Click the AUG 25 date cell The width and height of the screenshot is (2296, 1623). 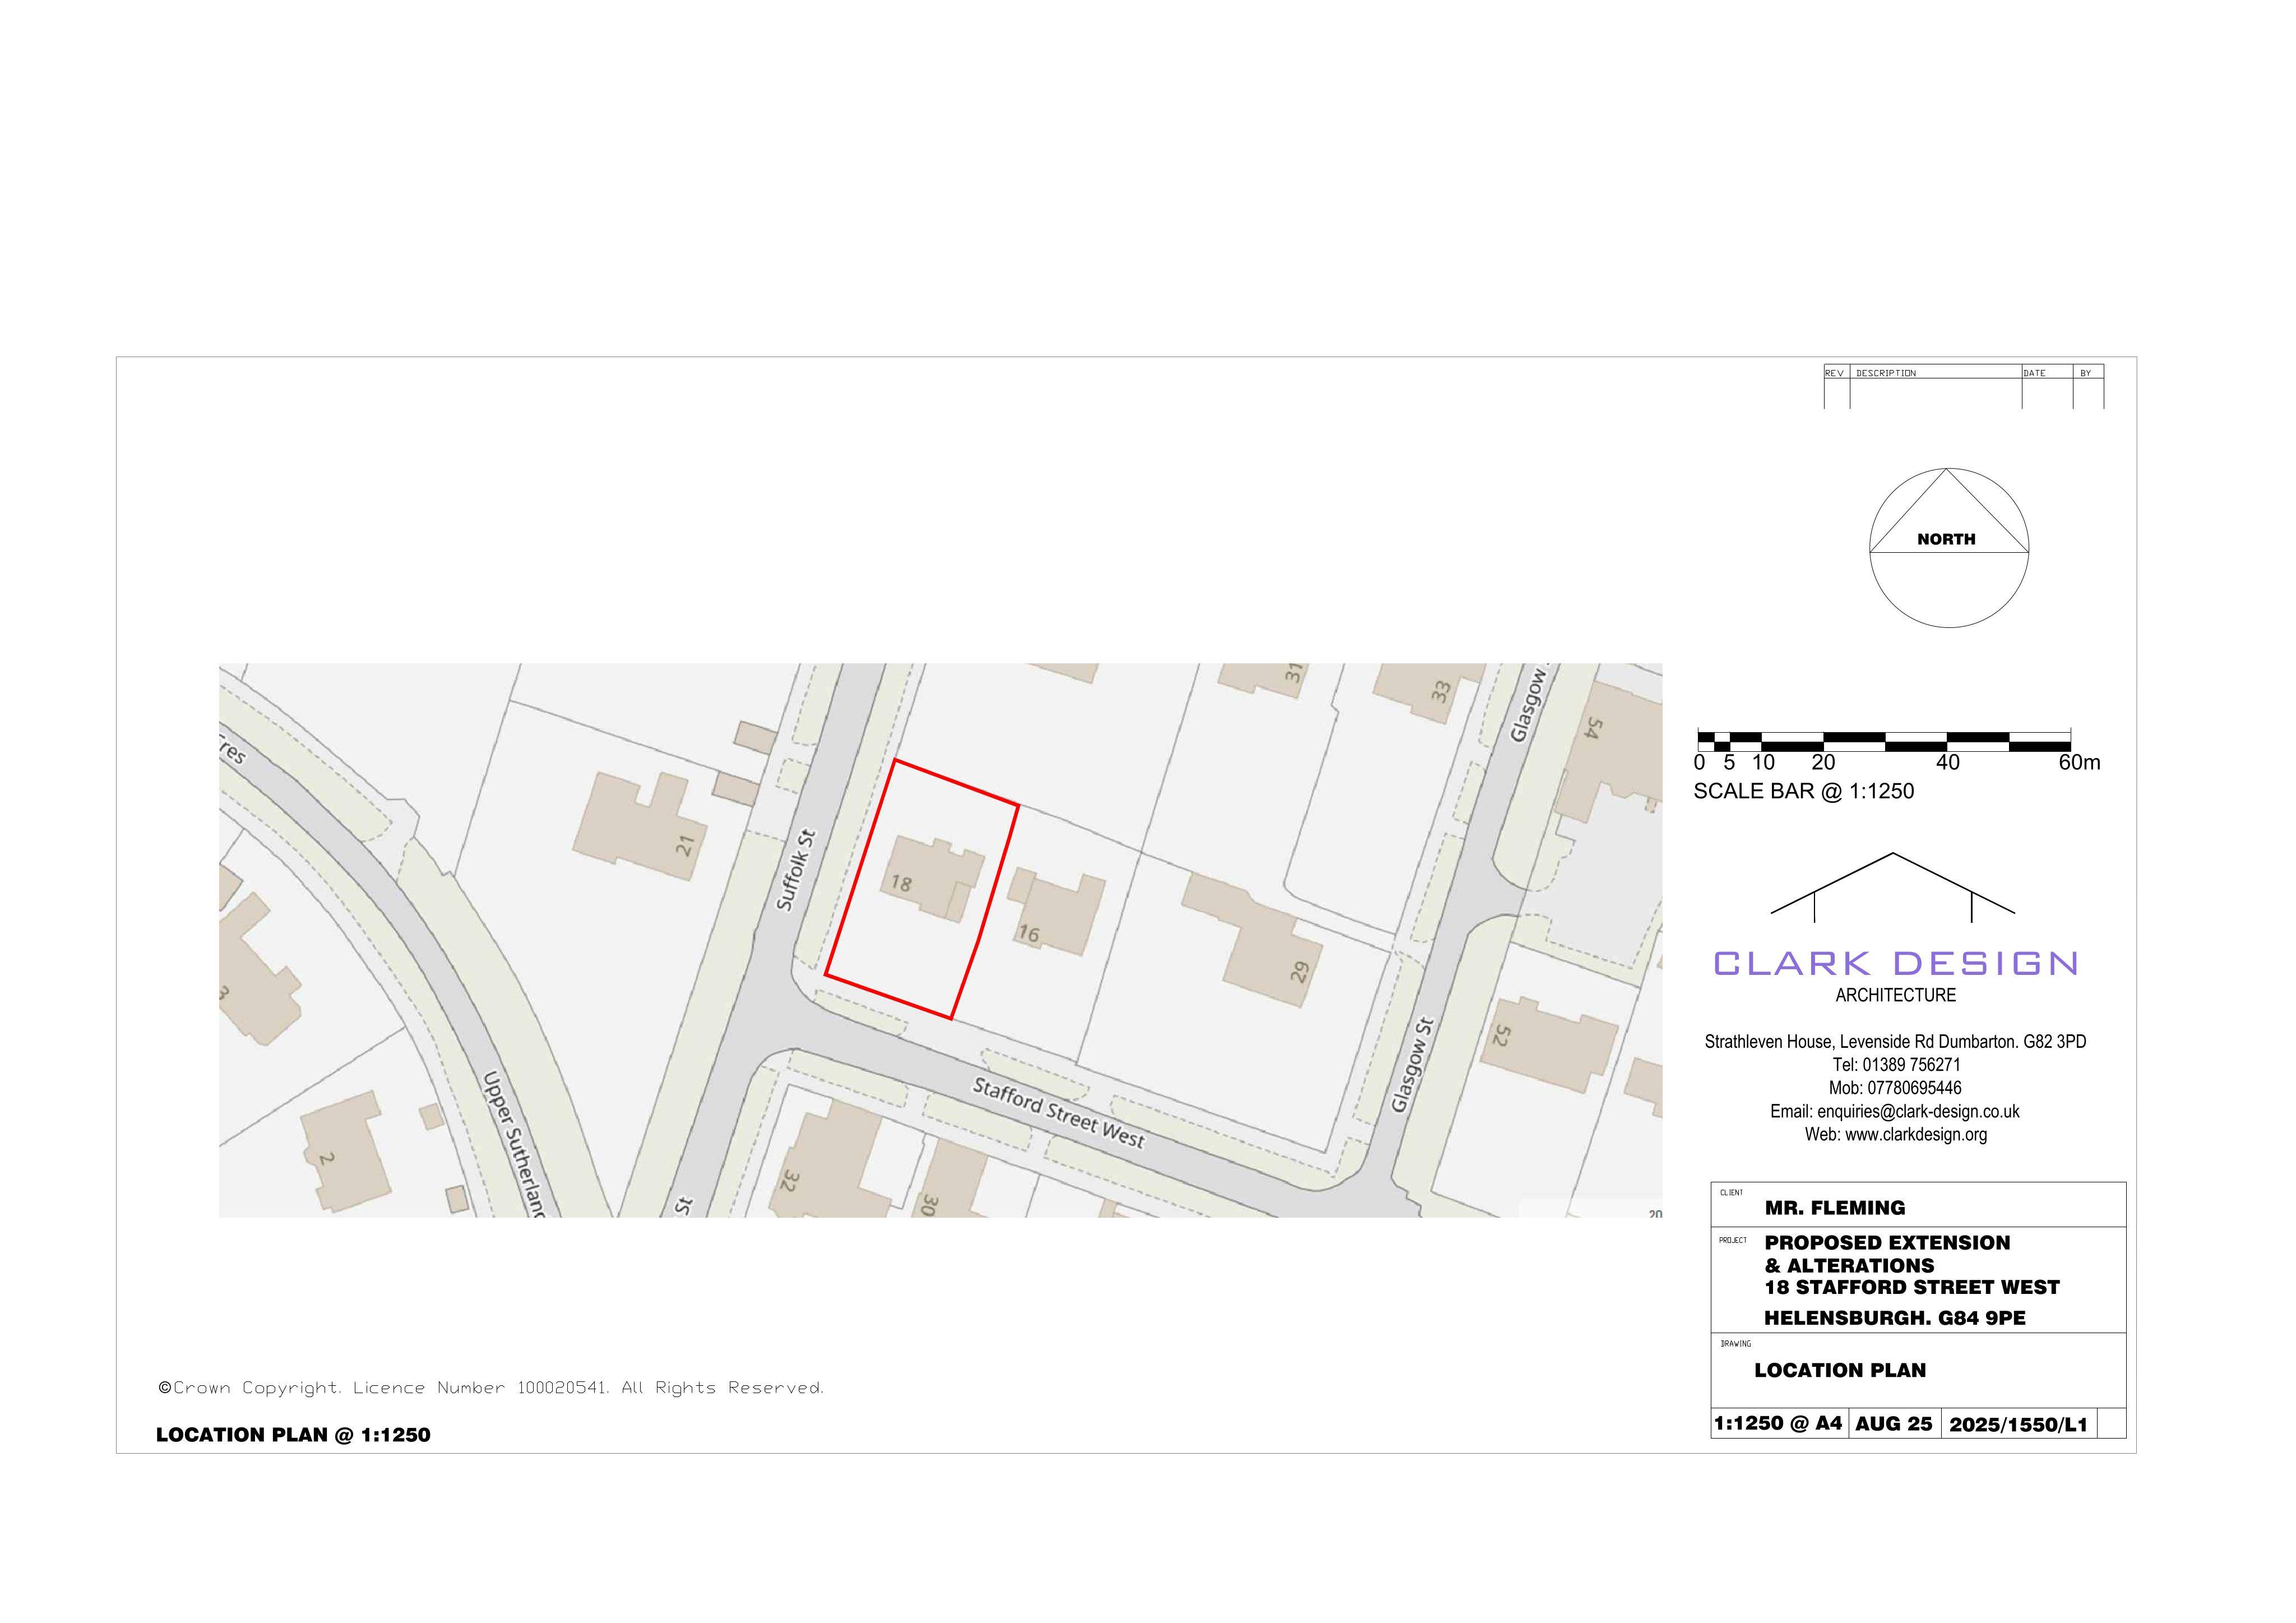[x=1894, y=1424]
